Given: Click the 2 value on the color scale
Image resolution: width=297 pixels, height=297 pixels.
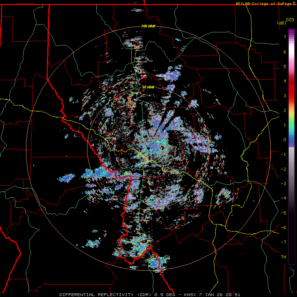Looking at the screenshot, I should pyautogui.click(x=285, y=111).
